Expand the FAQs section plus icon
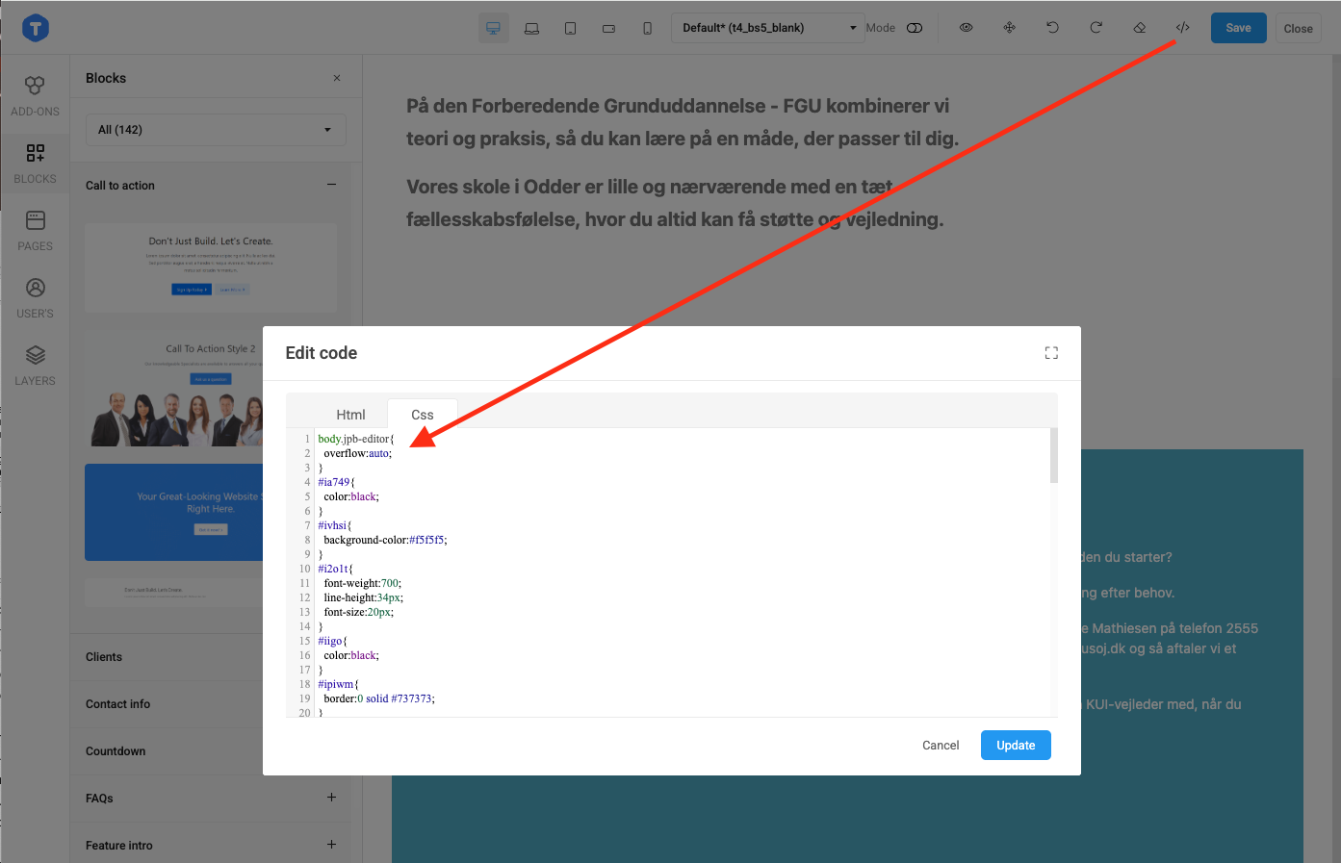Viewport: 1341px width, 863px height. tap(331, 798)
